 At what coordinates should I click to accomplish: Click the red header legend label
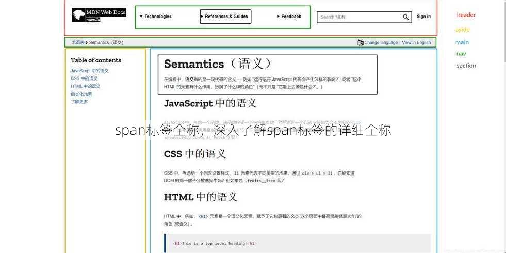(x=466, y=15)
